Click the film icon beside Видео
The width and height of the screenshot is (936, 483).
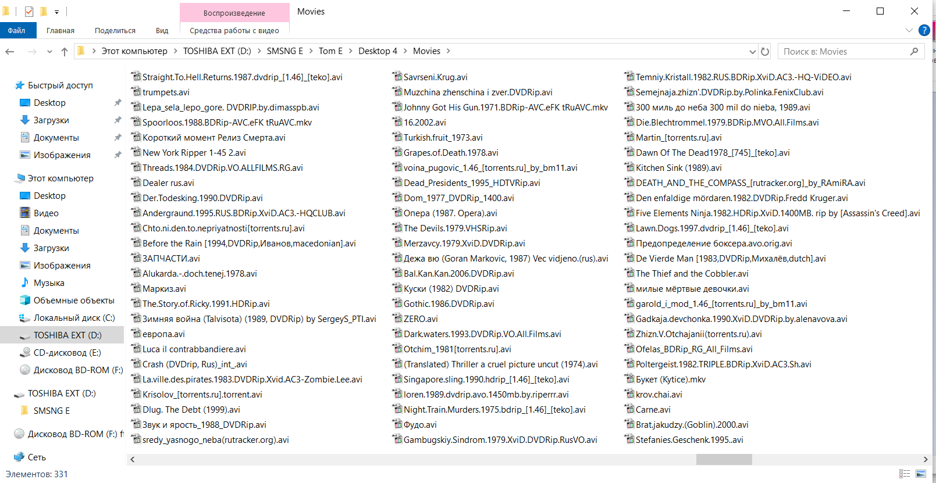25,213
